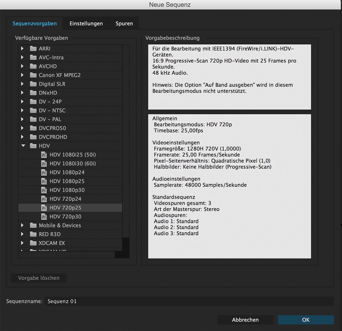Click the preset list horizontal scrollbar
This screenshot has height=331, width=342.
66,254
